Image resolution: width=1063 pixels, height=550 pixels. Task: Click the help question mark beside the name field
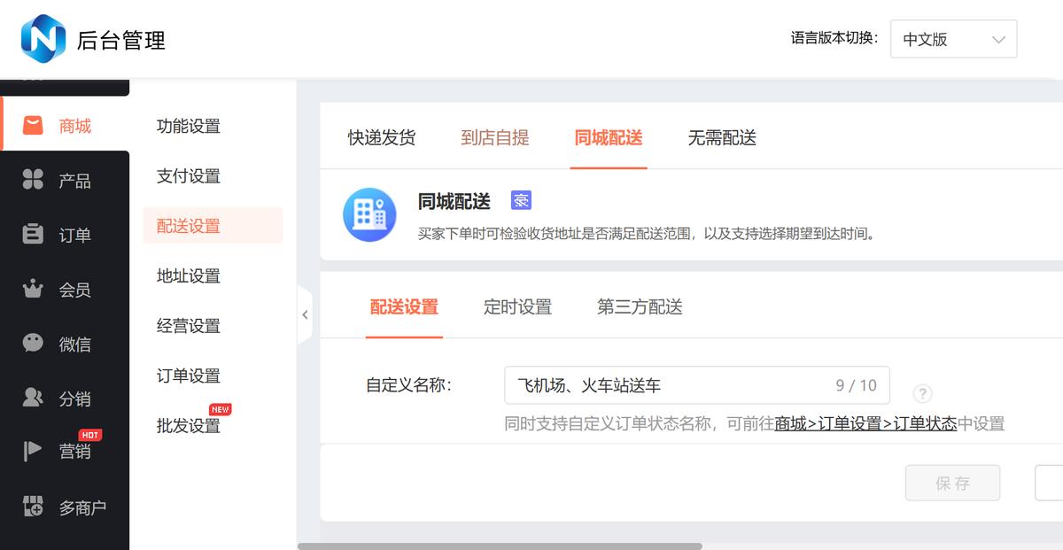(x=924, y=393)
